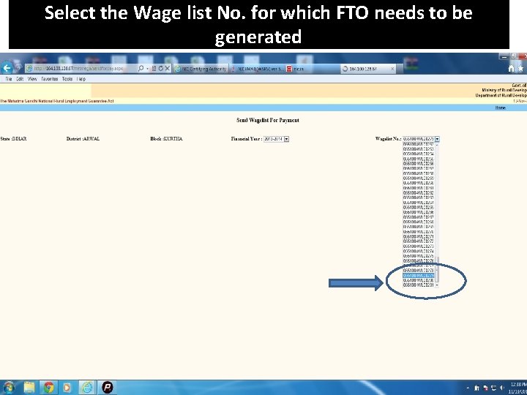Show hidden system tray icons arrow
This screenshot has height=395, width=527.
(468, 388)
